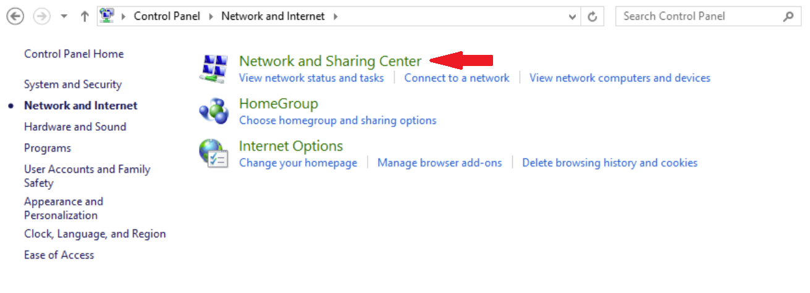Click the Network and Sharing Center icon
The width and height of the screenshot is (810, 293).
point(215,68)
